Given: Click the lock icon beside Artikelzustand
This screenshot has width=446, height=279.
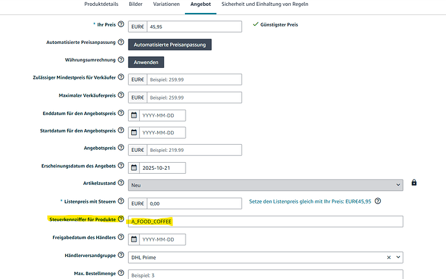Looking at the screenshot, I should [414, 183].
